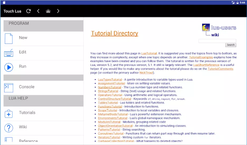Screen dimensions: 247x145
Task: Open the Console terminal icon
Action: tap(9, 88)
